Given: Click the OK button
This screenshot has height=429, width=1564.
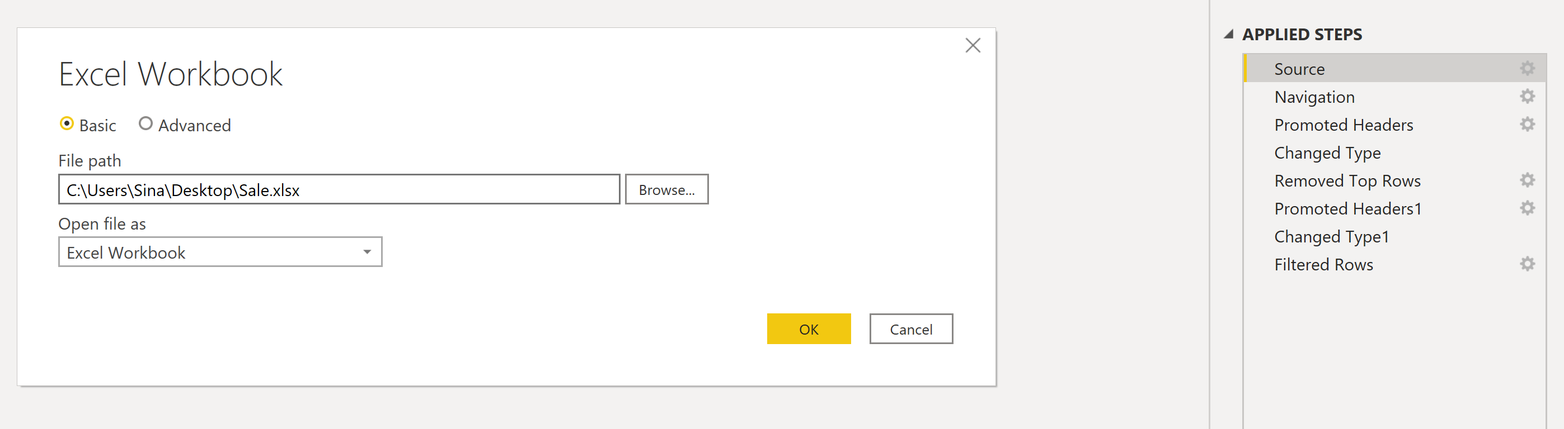Looking at the screenshot, I should tap(808, 329).
